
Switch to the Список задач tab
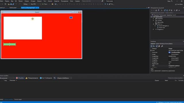[x=18, y=100]
